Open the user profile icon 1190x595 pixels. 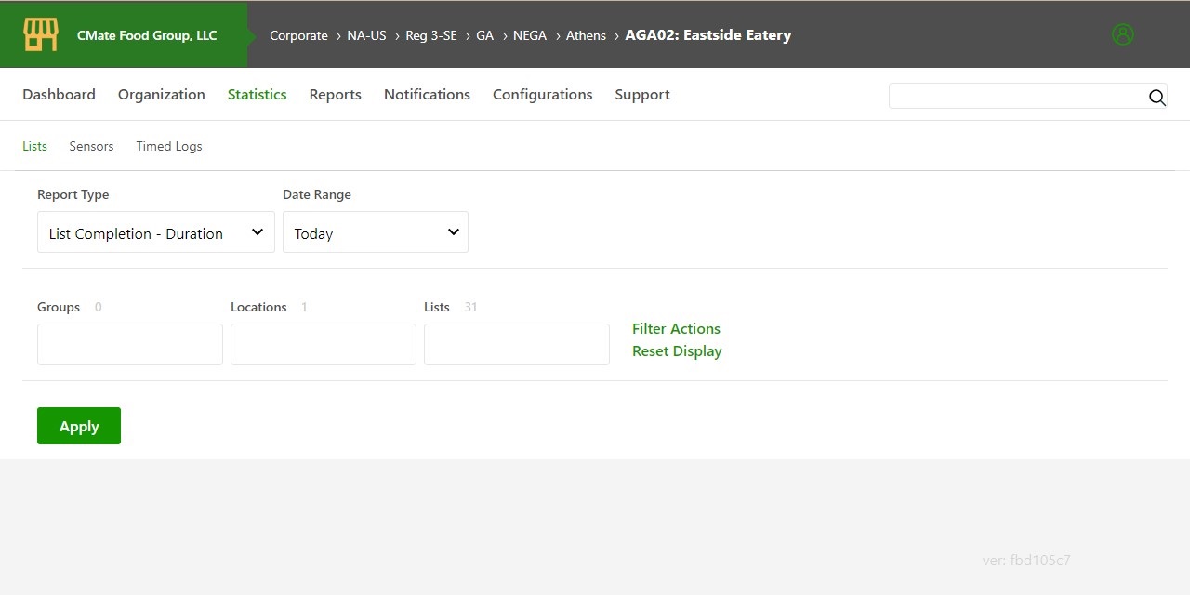(x=1122, y=35)
